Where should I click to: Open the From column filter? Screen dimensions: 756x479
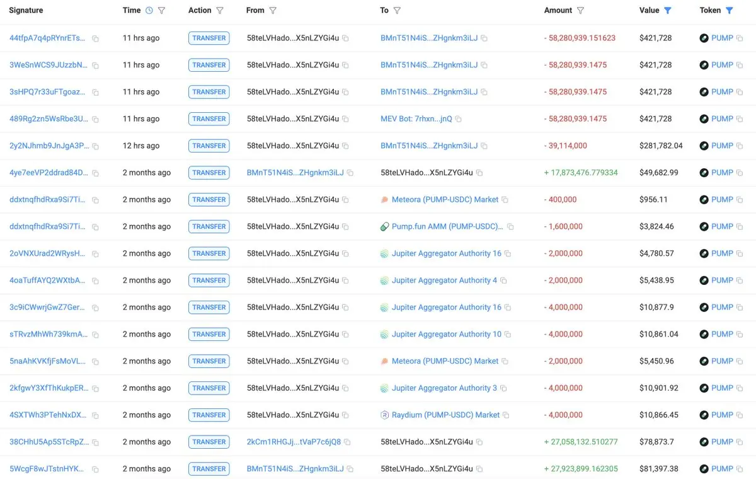click(273, 11)
